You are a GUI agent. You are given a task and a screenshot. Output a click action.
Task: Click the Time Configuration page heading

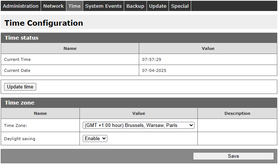[x=44, y=23]
